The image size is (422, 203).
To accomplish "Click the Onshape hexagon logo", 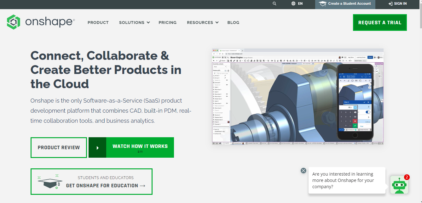I will tap(14, 22).
